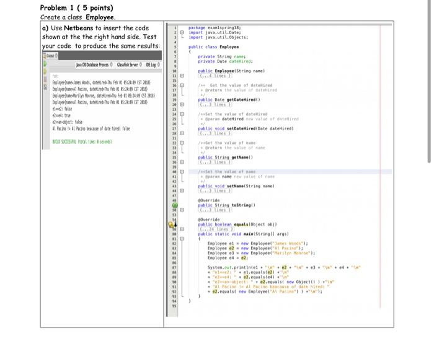Click the settings icon at bottom of Output sidebar

[45, 87]
